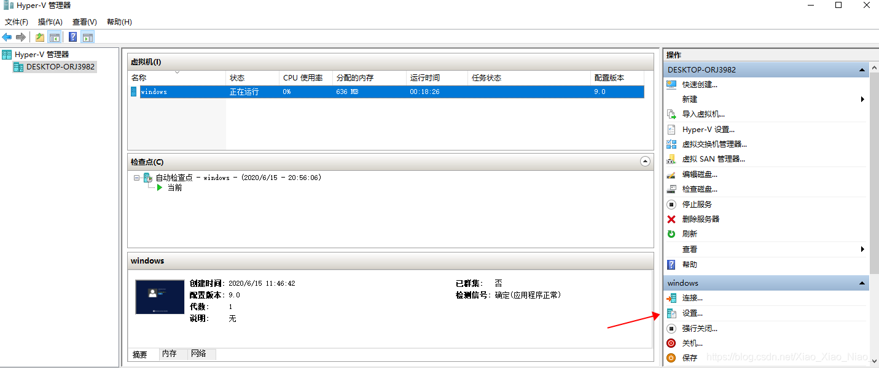Click the red Shut Down (关机) icon
The height and width of the screenshot is (368, 879).
(671, 343)
